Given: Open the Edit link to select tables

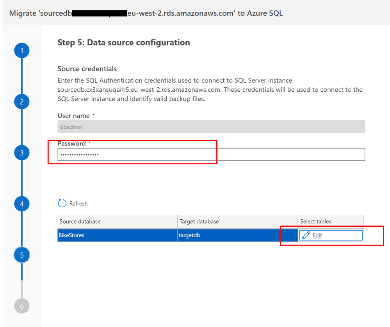Looking at the screenshot, I should pyautogui.click(x=317, y=235).
